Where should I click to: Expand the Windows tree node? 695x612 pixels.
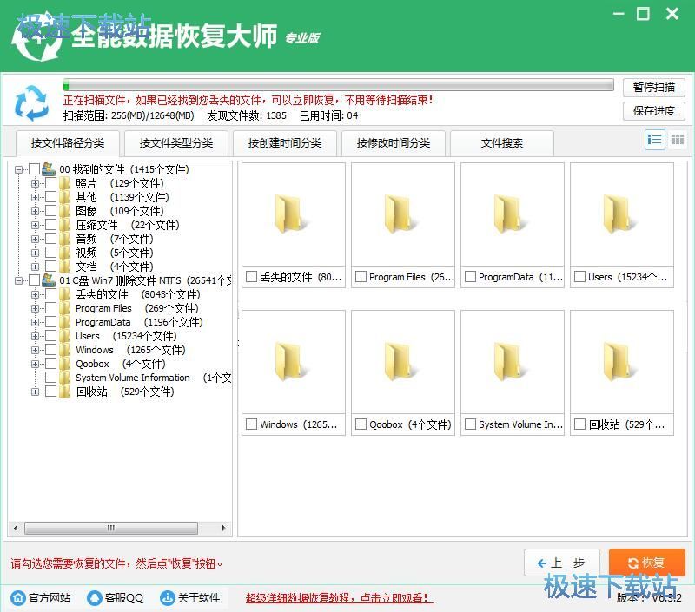[35, 350]
